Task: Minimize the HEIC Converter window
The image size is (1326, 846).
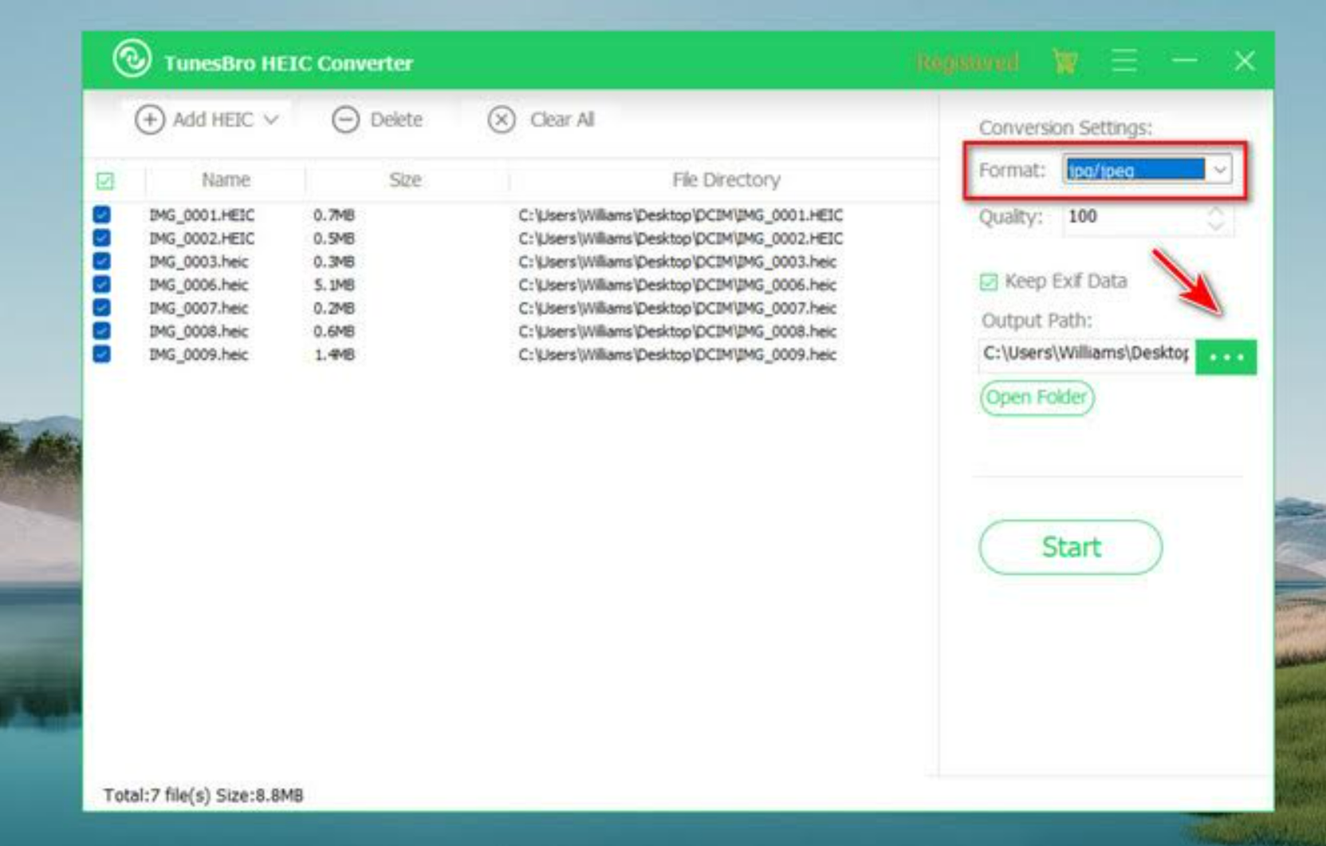Action: point(1184,61)
